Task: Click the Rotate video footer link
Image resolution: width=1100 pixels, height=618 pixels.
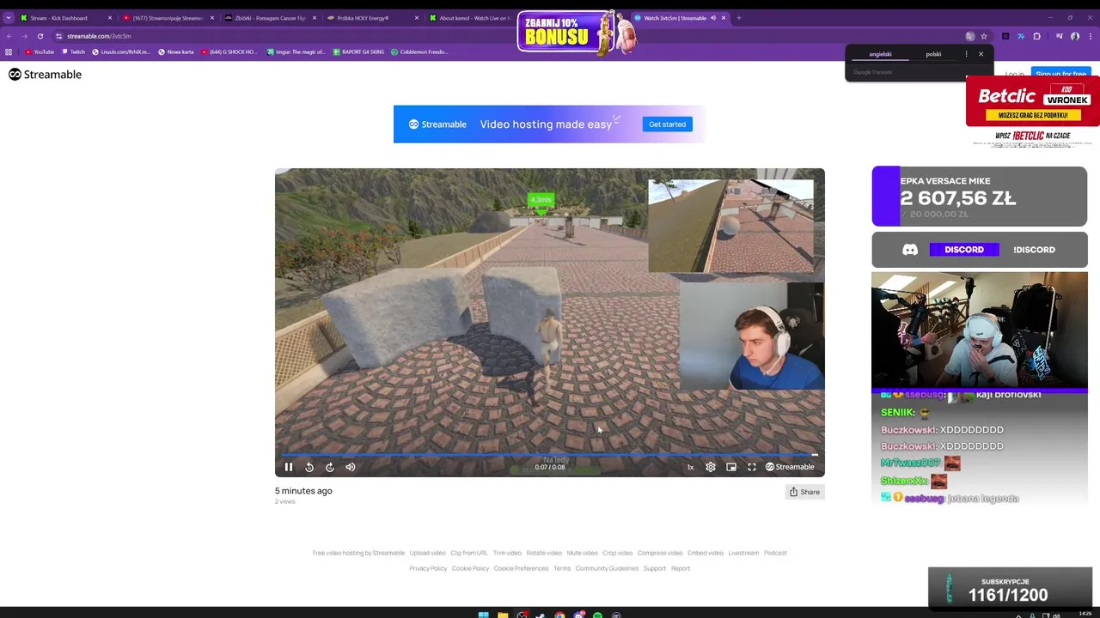Action: [544, 553]
